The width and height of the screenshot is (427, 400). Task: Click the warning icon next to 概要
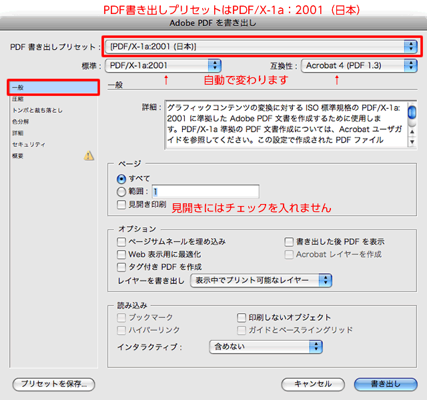click(89, 155)
